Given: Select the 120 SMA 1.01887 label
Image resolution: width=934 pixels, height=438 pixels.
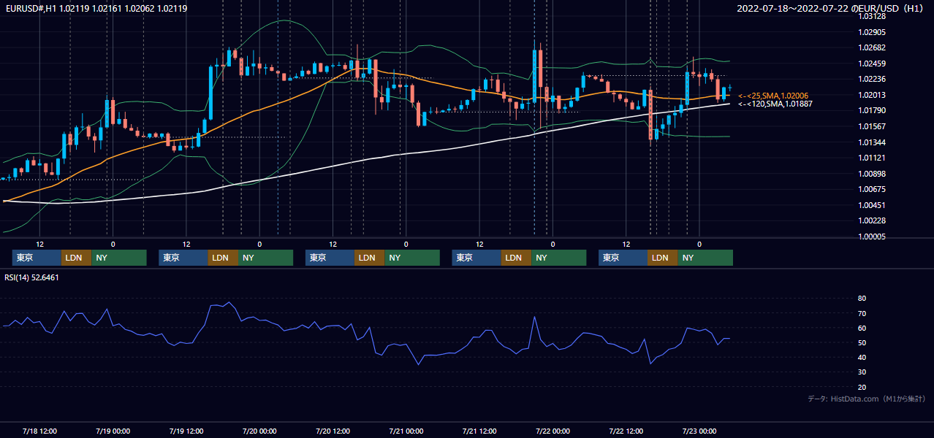Looking at the screenshot, I should [775, 104].
